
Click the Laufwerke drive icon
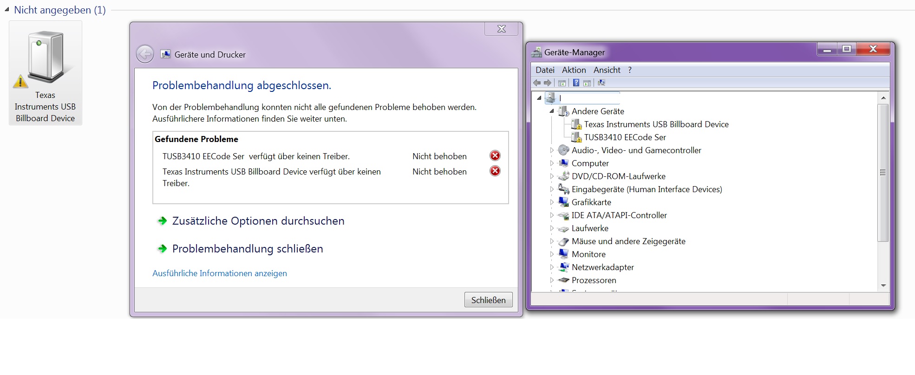click(x=563, y=229)
